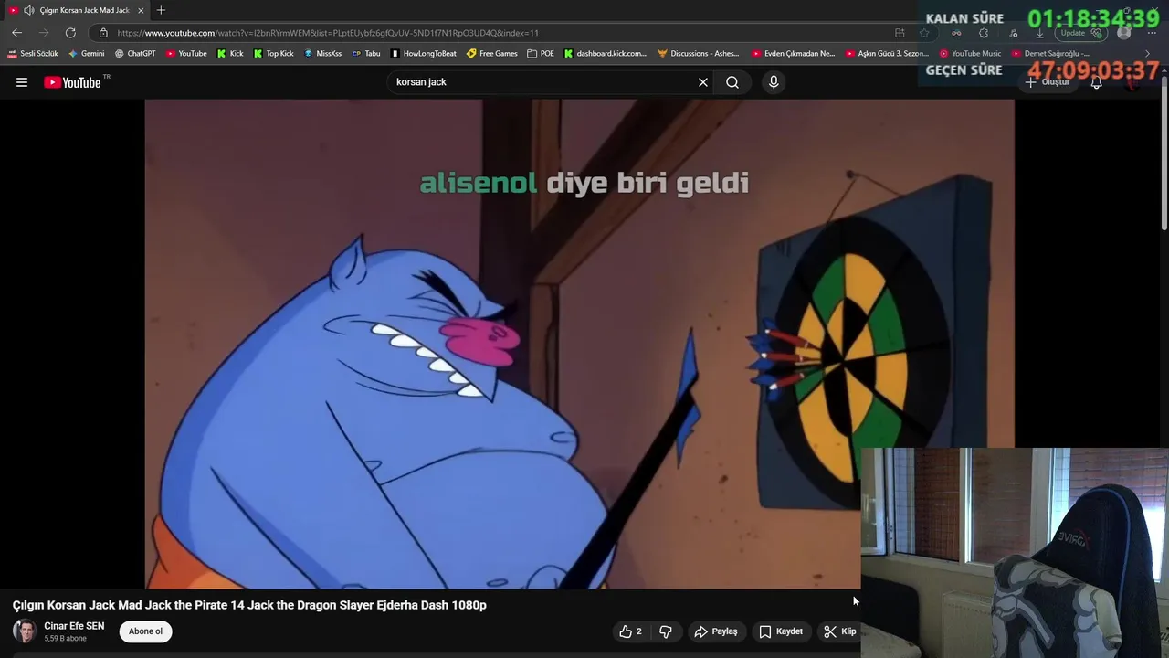Open the Sesli Sözlük bookmark
Image resolution: width=1169 pixels, height=658 pixels.
[33, 54]
